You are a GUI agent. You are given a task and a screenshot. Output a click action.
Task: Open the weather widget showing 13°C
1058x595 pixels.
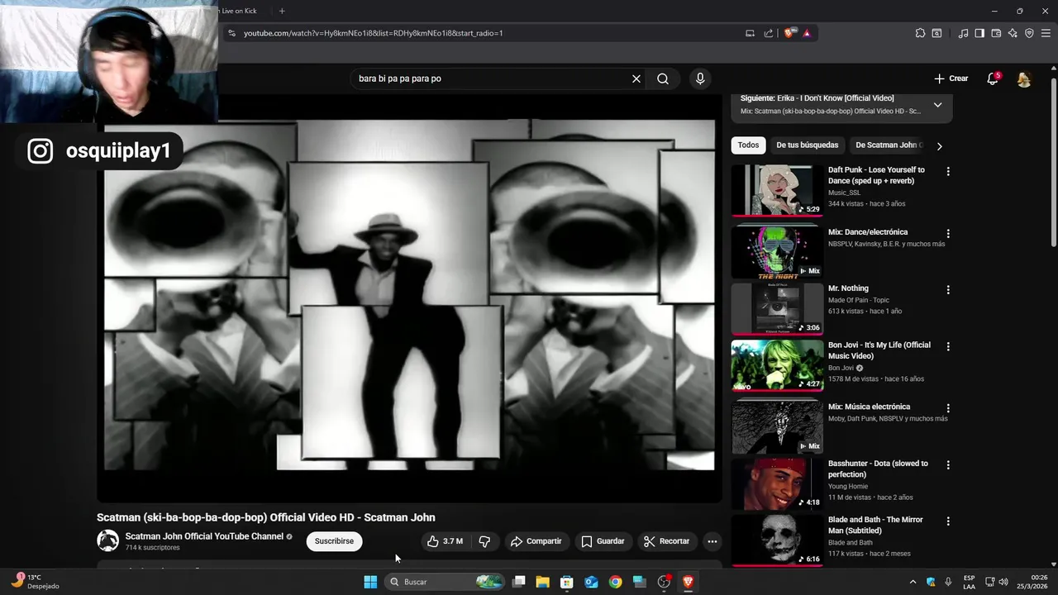click(35, 581)
